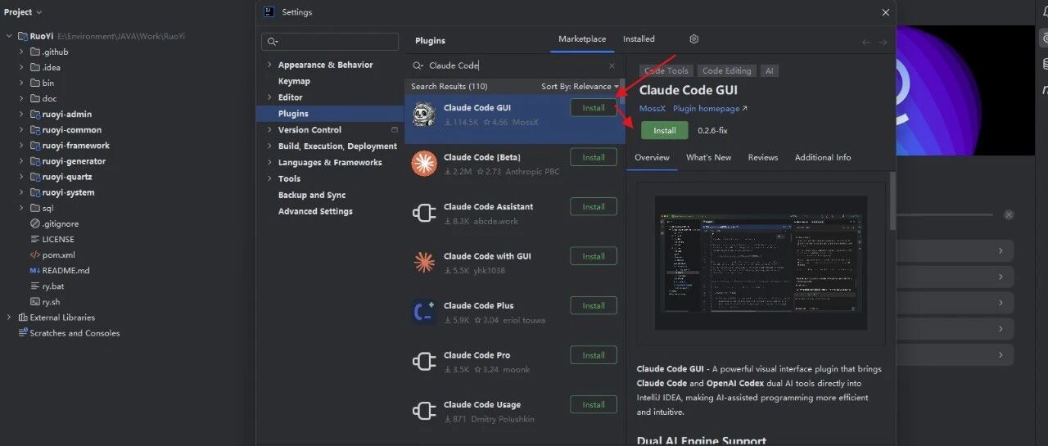Expand the Tools settings section

(x=270, y=178)
